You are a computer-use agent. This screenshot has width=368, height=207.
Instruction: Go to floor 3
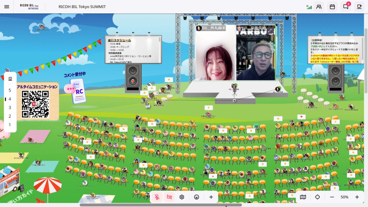pyautogui.click(x=10, y=108)
